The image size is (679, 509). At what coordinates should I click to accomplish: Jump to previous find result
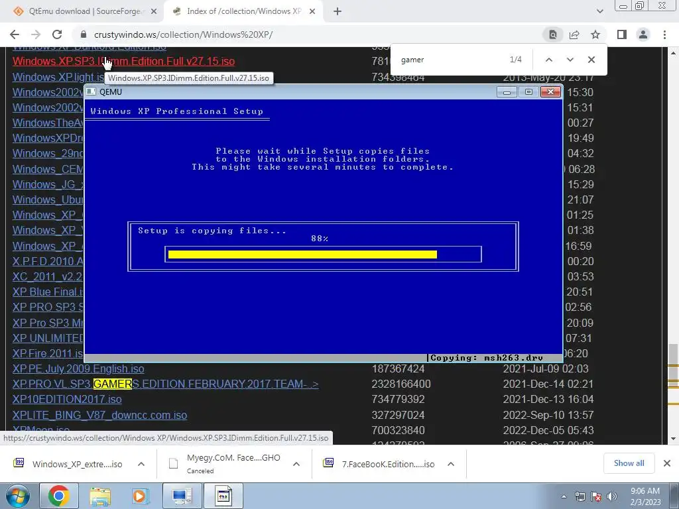[548, 60]
